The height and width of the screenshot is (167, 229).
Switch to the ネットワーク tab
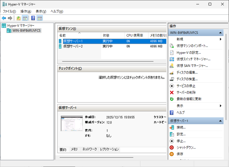[x=89, y=149]
